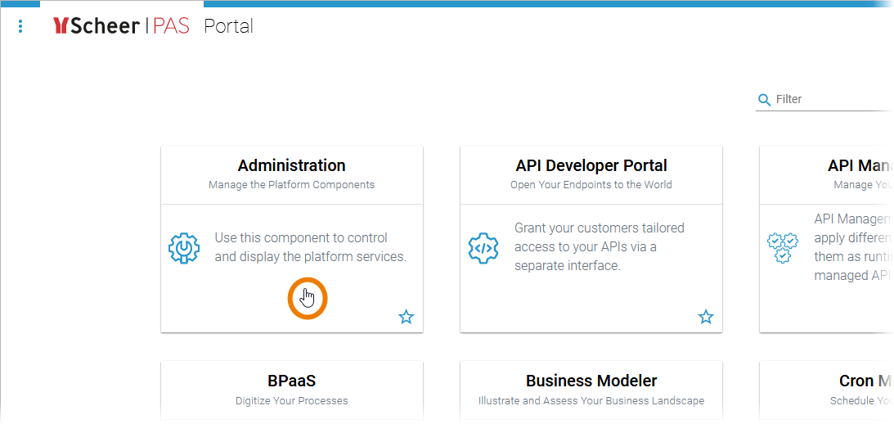894x424 pixels.
Task: Click the magnifier search icon
Action: tap(765, 100)
